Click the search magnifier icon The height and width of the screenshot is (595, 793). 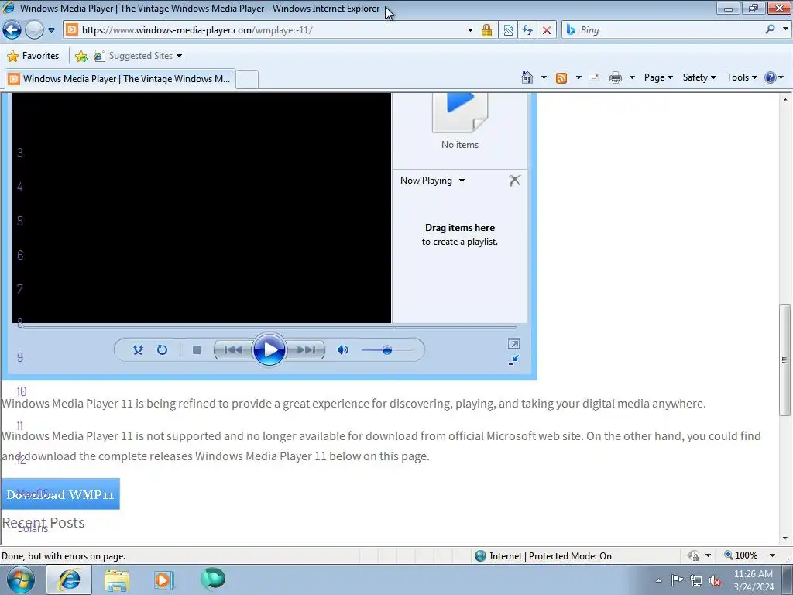(770, 30)
